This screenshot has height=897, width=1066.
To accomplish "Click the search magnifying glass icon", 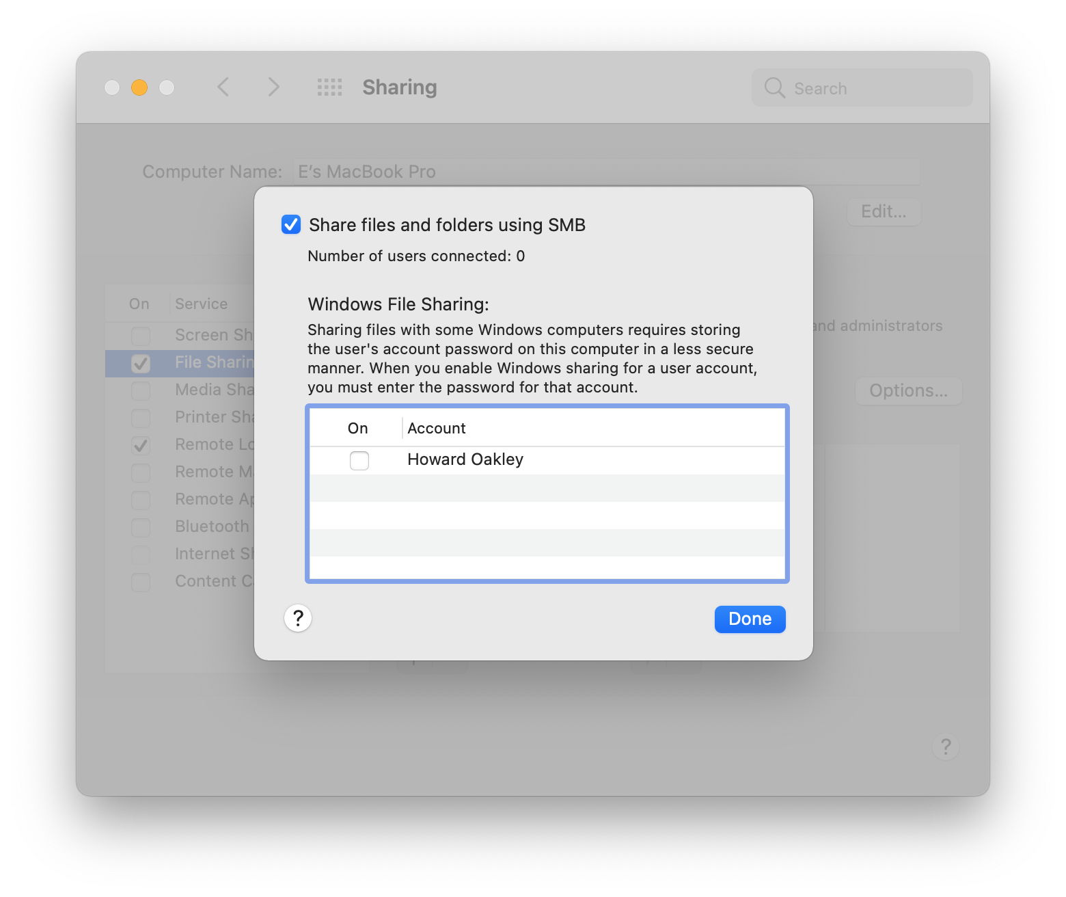I will (774, 88).
